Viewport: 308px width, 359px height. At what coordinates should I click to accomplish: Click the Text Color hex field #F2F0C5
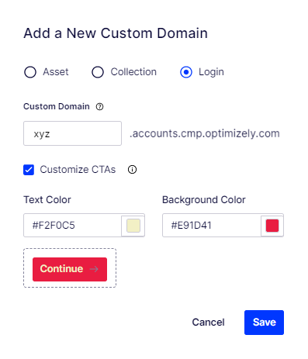coord(72,225)
